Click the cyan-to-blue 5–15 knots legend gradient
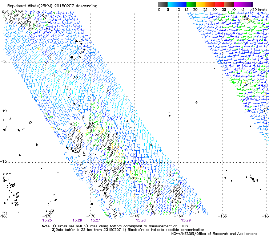 click(x=177, y=4)
